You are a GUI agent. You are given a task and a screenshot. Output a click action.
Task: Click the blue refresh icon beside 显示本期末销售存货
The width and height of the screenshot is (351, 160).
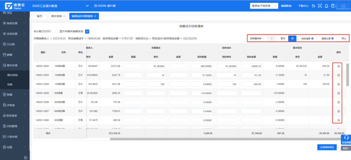tap(87, 32)
